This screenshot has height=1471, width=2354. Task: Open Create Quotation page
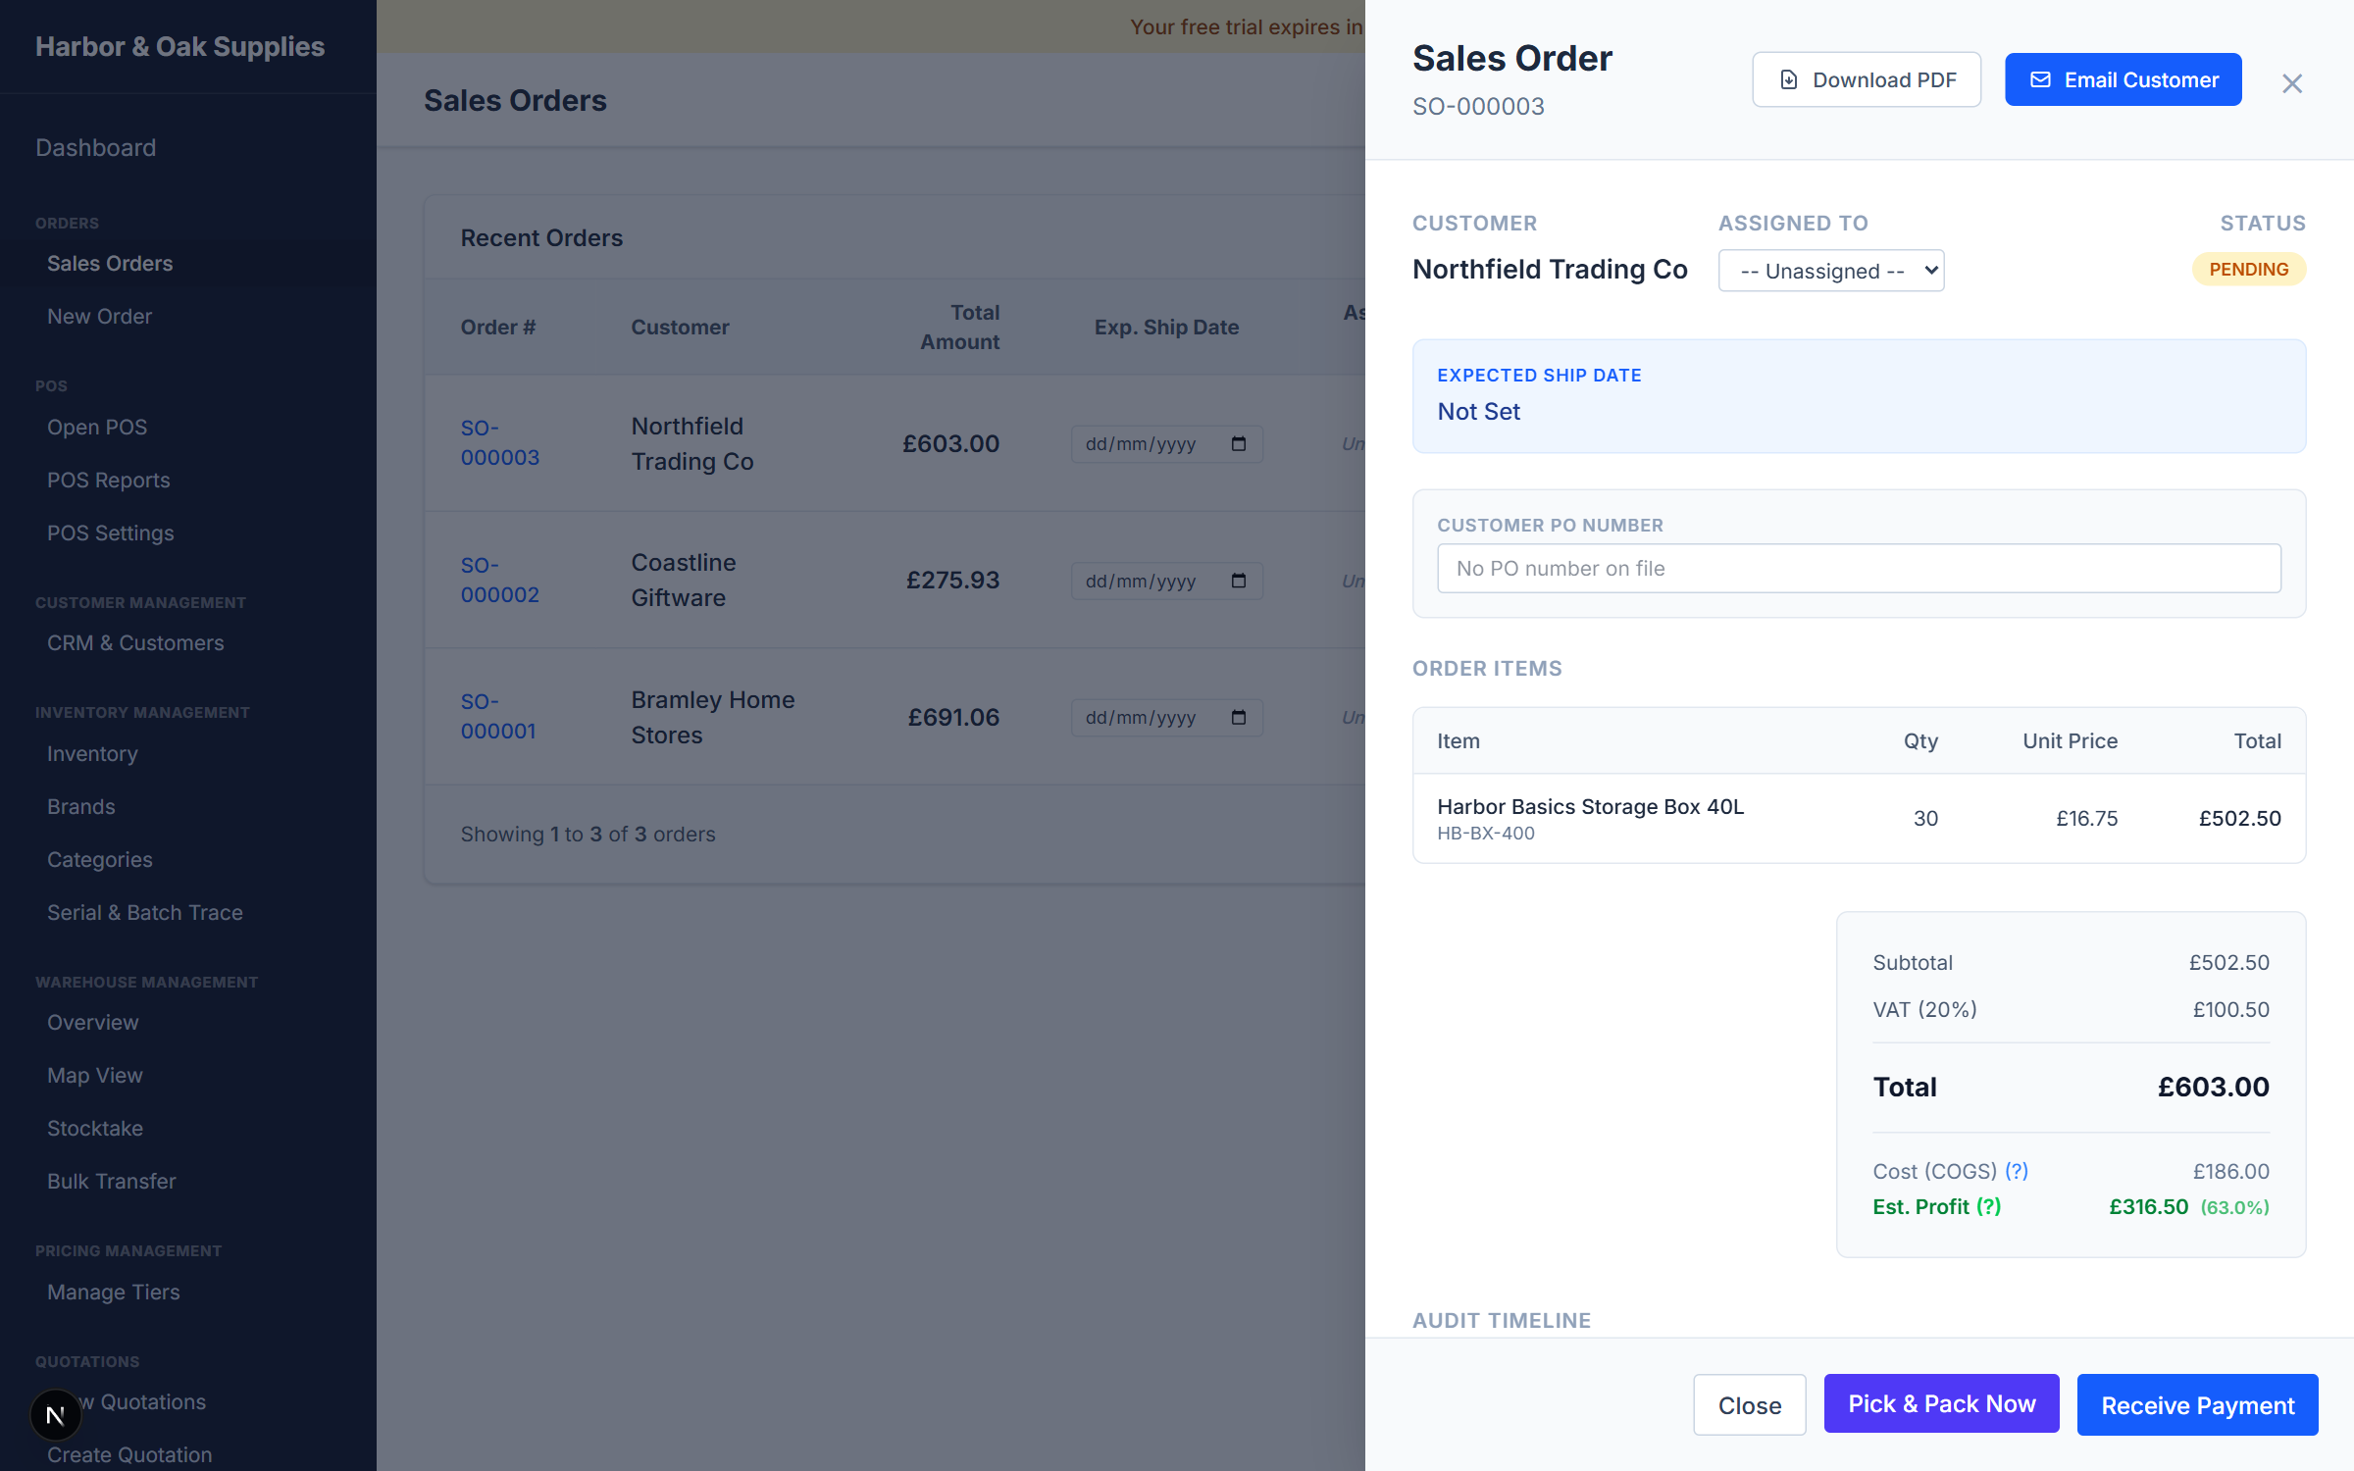click(x=129, y=1454)
